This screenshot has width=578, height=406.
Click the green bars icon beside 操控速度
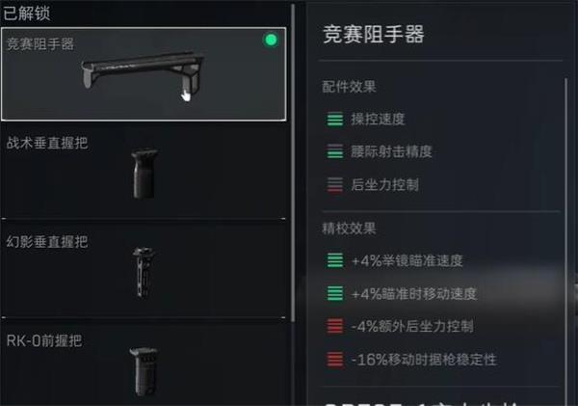pyautogui.click(x=334, y=120)
